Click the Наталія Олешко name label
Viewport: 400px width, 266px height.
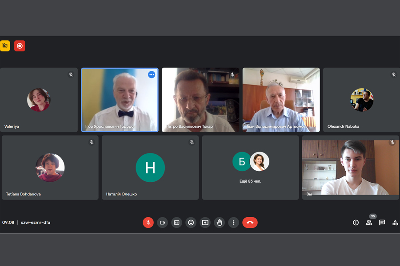pos(121,194)
